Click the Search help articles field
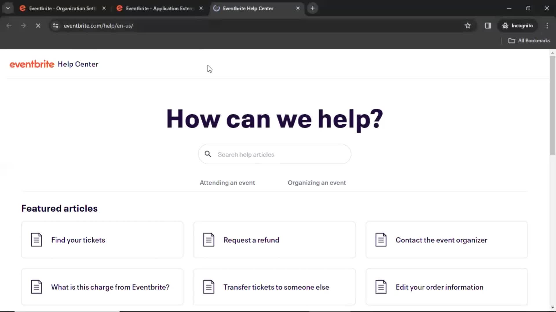556x312 pixels. 275,154
